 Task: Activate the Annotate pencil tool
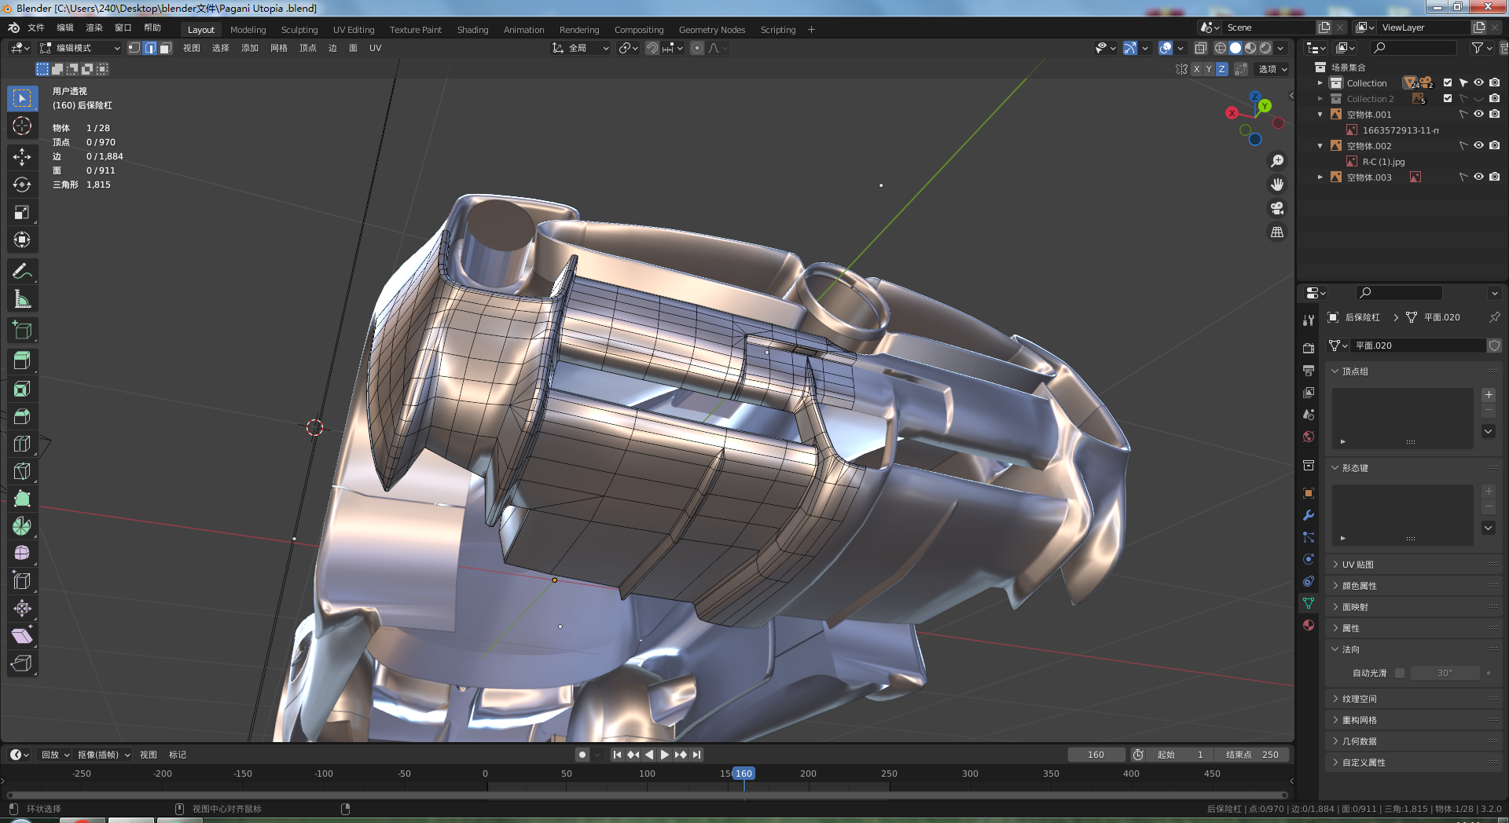coord(22,272)
